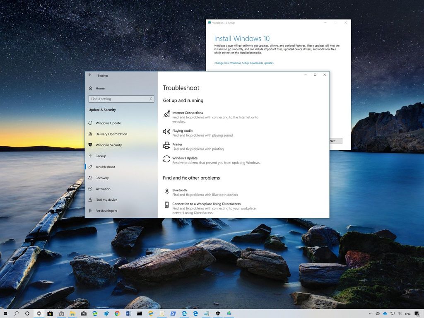This screenshot has width=424, height=318.
Task: Open the Backup settings icon
Action: coord(90,156)
